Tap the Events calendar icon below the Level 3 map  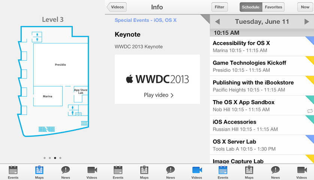pos(13,170)
